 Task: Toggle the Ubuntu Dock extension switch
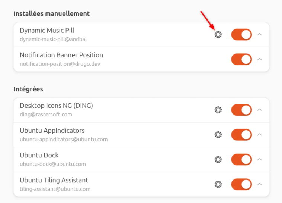(x=241, y=159)
